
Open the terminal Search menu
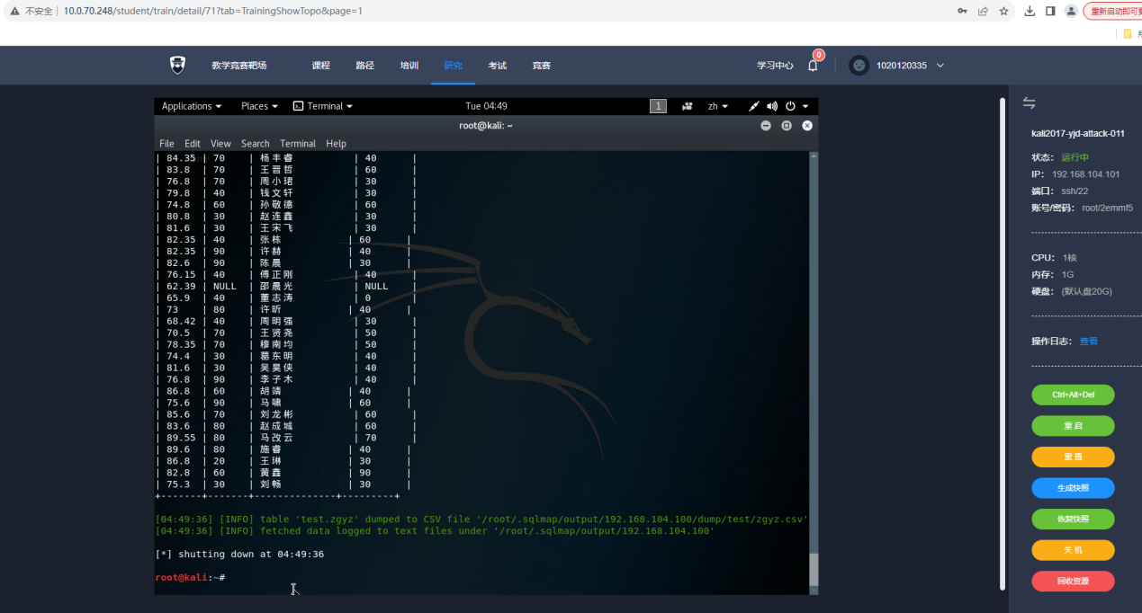click(255, 144)
